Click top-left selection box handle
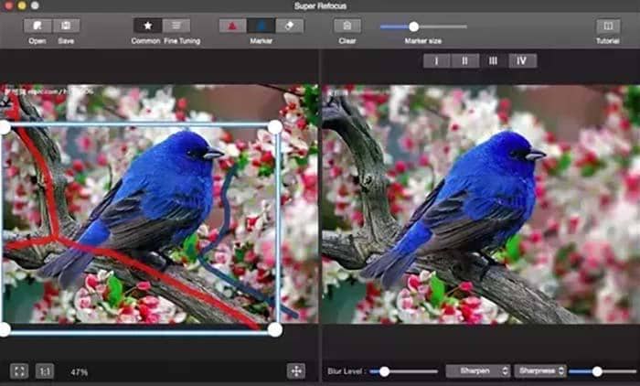This screenshot has height=386, width=640. [x=4, y=127]
